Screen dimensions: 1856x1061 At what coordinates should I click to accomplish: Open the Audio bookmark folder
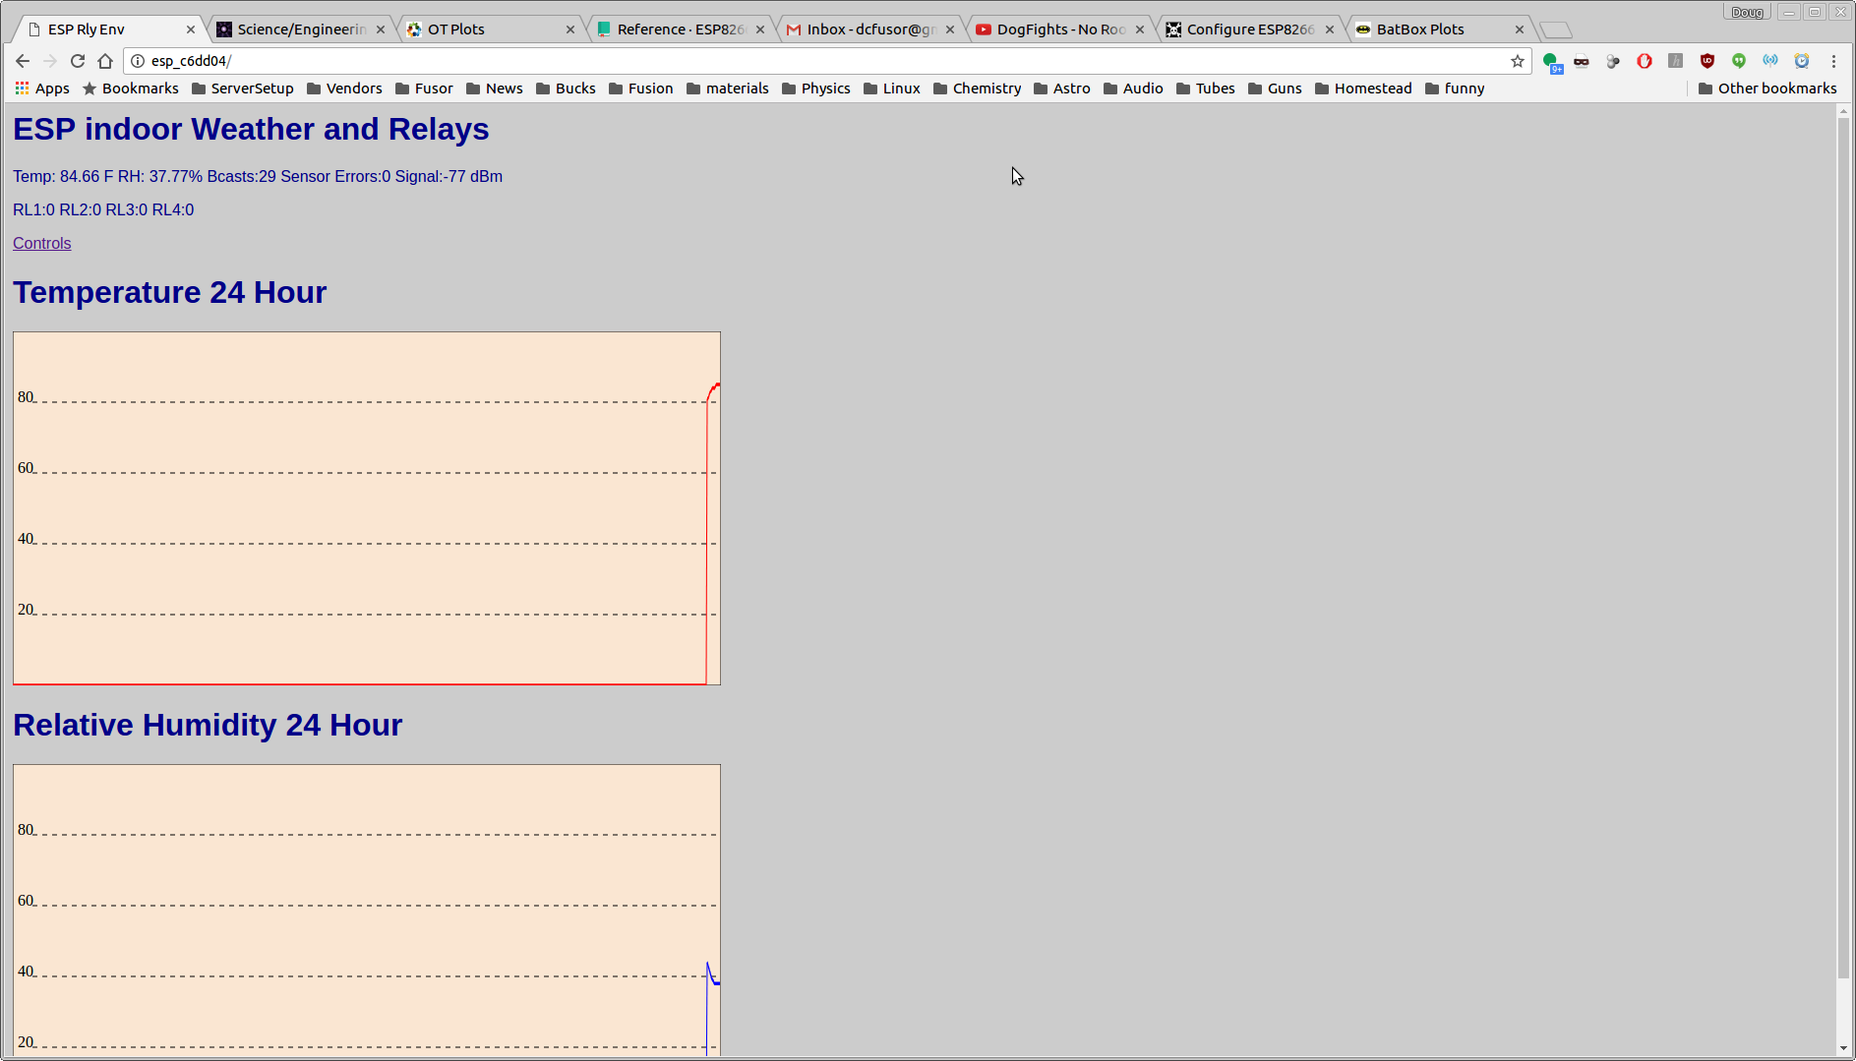point(1133,88)
